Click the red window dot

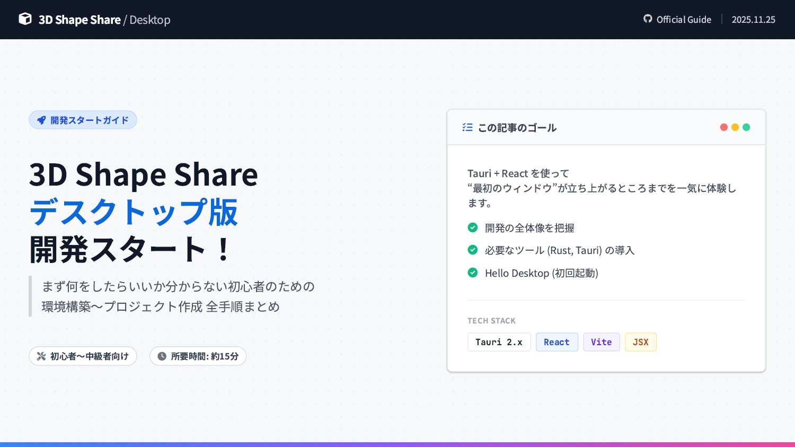click(x=724, y=127)
